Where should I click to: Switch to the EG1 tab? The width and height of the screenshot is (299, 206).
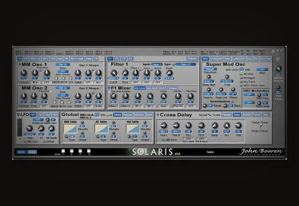[x=243, y=59]
